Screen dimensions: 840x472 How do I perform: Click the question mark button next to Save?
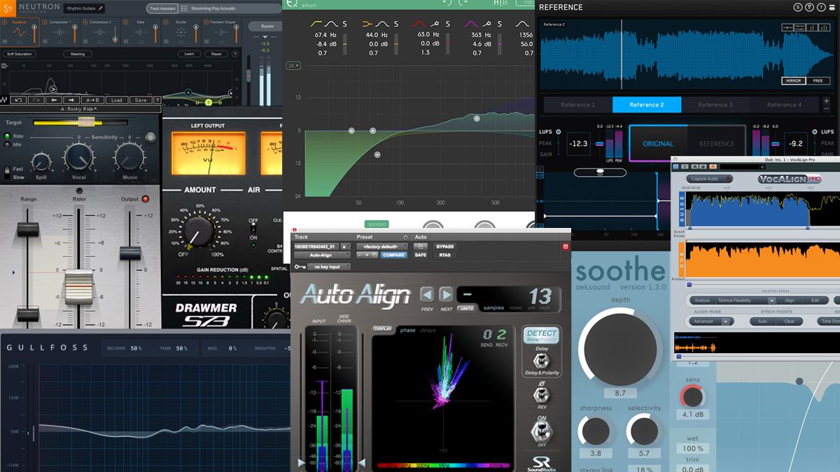[157, 100]
